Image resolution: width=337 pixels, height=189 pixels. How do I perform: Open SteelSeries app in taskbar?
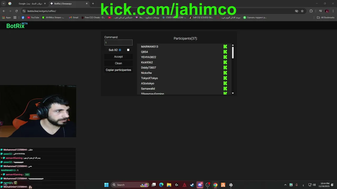231,185
